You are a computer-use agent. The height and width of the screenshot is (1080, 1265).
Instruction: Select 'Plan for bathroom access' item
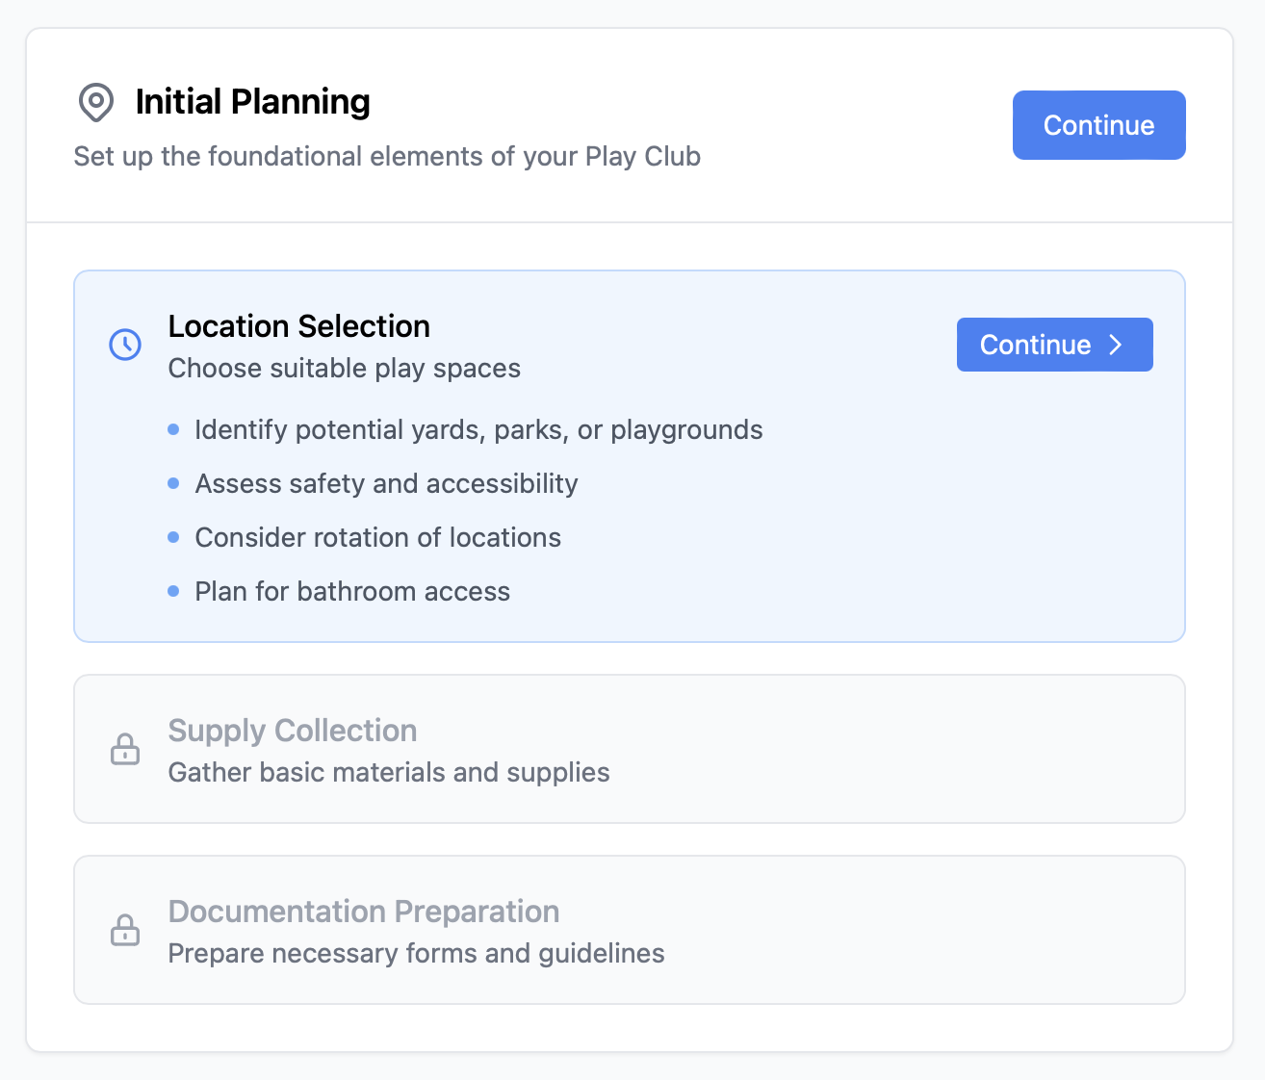tap(352, 591)
